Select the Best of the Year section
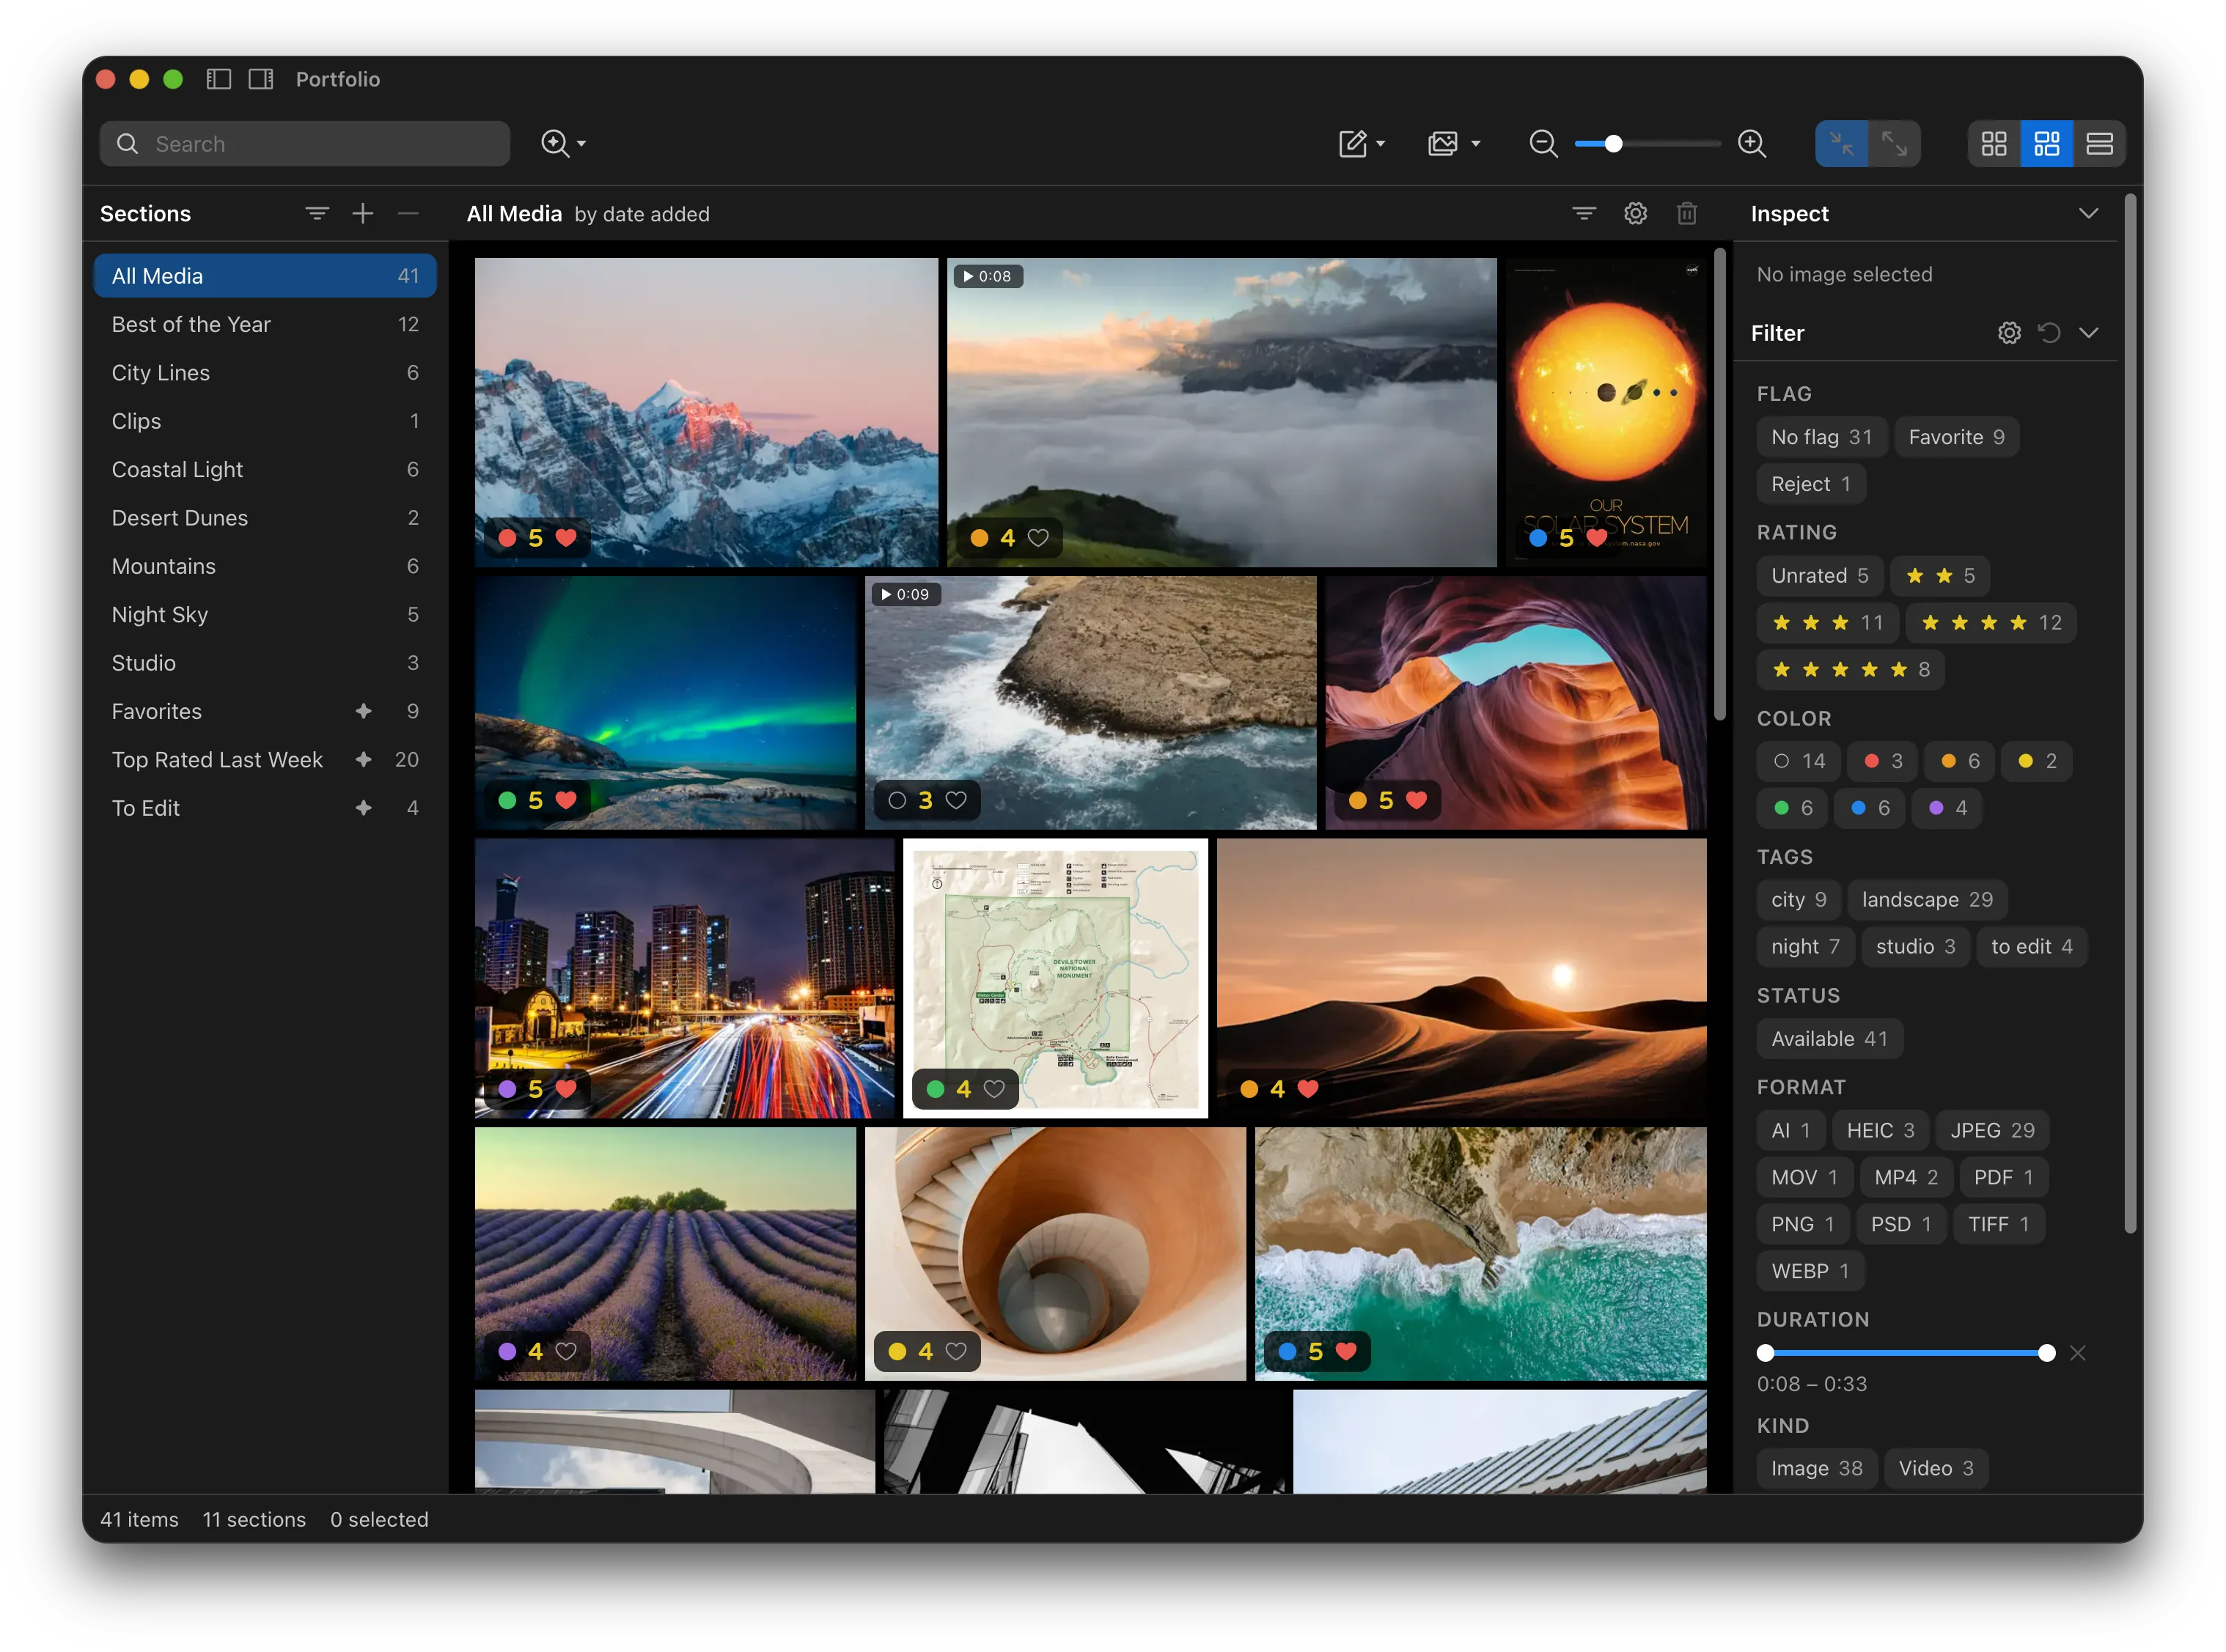 click(x=265, y=324)
